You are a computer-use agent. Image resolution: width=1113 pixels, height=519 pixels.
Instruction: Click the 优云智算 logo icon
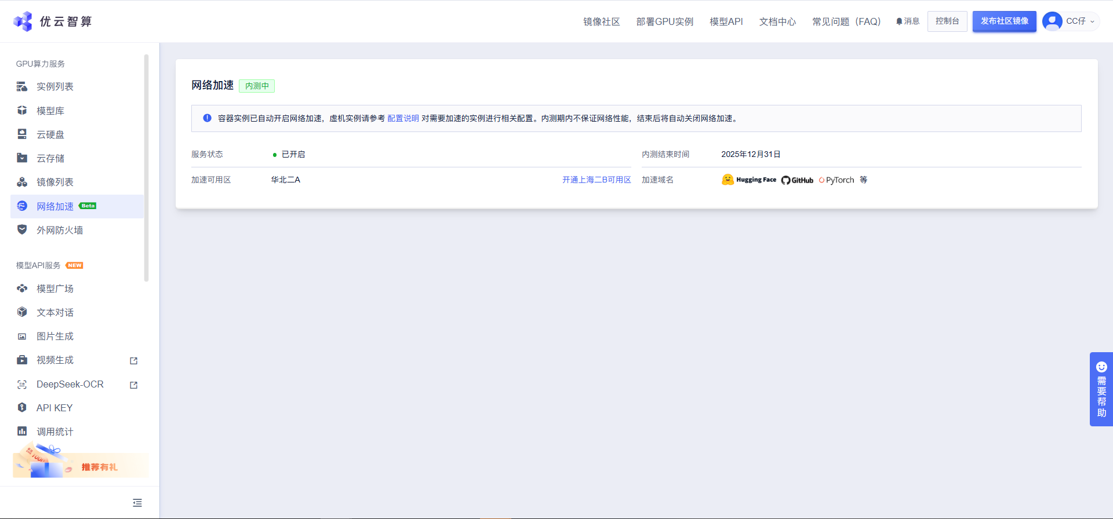(23, 21)
